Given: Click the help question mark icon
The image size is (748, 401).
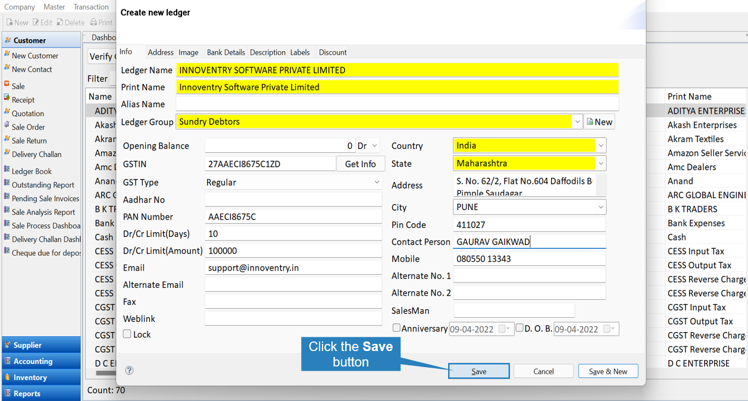Looking at the screenshot, I should 129,370.
